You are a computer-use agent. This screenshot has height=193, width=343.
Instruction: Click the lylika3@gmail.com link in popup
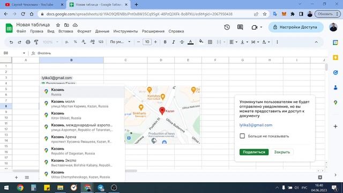click(x=256, y=125)
